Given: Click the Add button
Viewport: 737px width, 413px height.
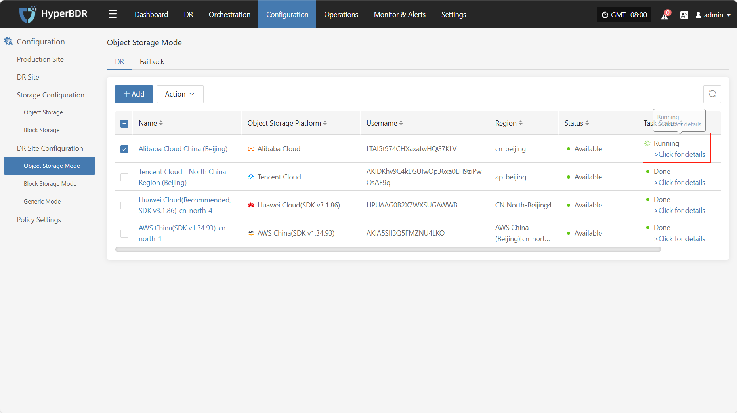Looking at the screenshot, I should pyautogui.click(x=134, y=94).
